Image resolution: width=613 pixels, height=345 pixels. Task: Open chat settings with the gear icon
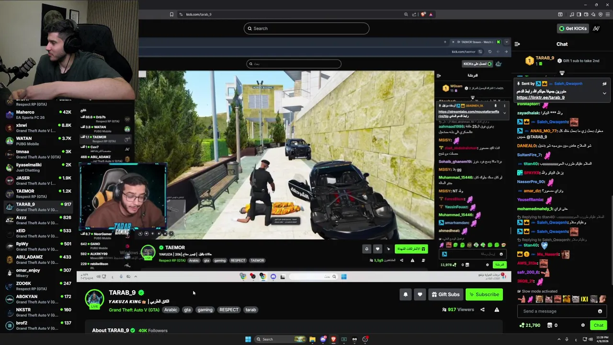click(x=583, y=325)
